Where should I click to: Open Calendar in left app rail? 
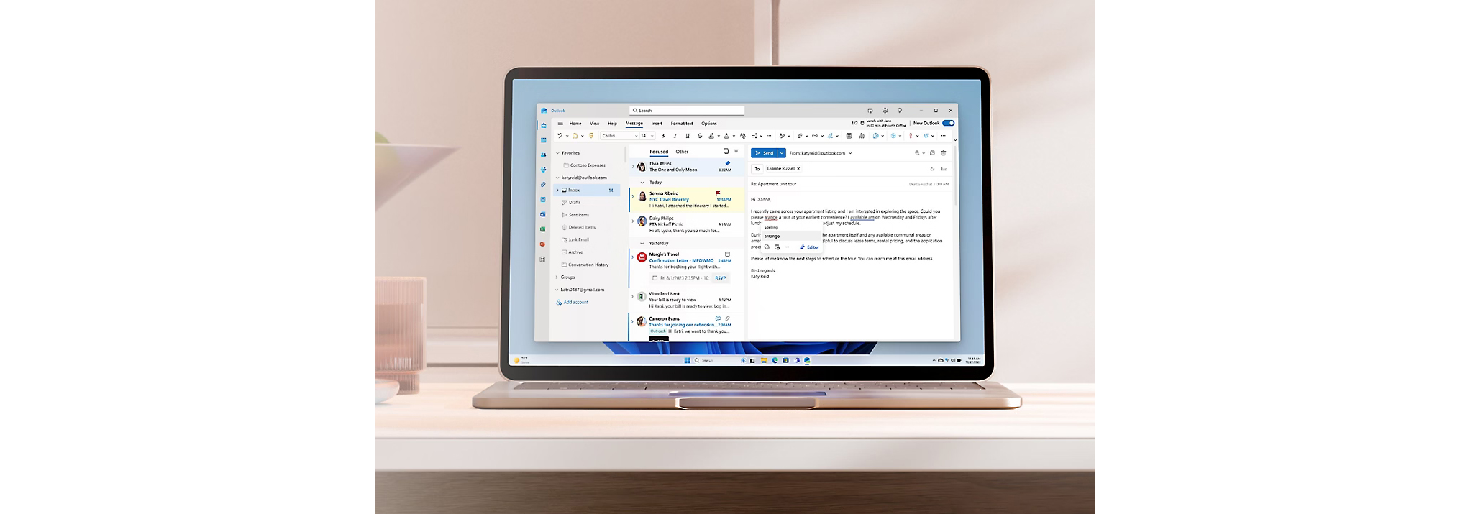(544, 140)
